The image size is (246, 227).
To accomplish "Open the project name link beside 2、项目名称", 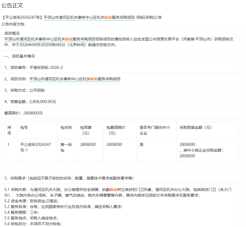I will coord(75,79).
